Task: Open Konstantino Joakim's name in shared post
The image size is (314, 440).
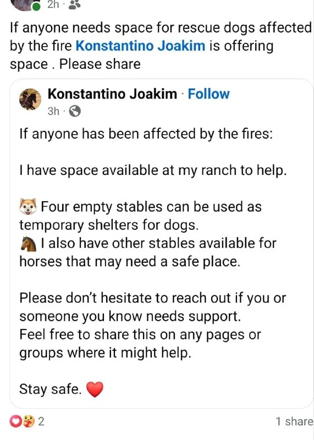Action: [x=112, y=94]
